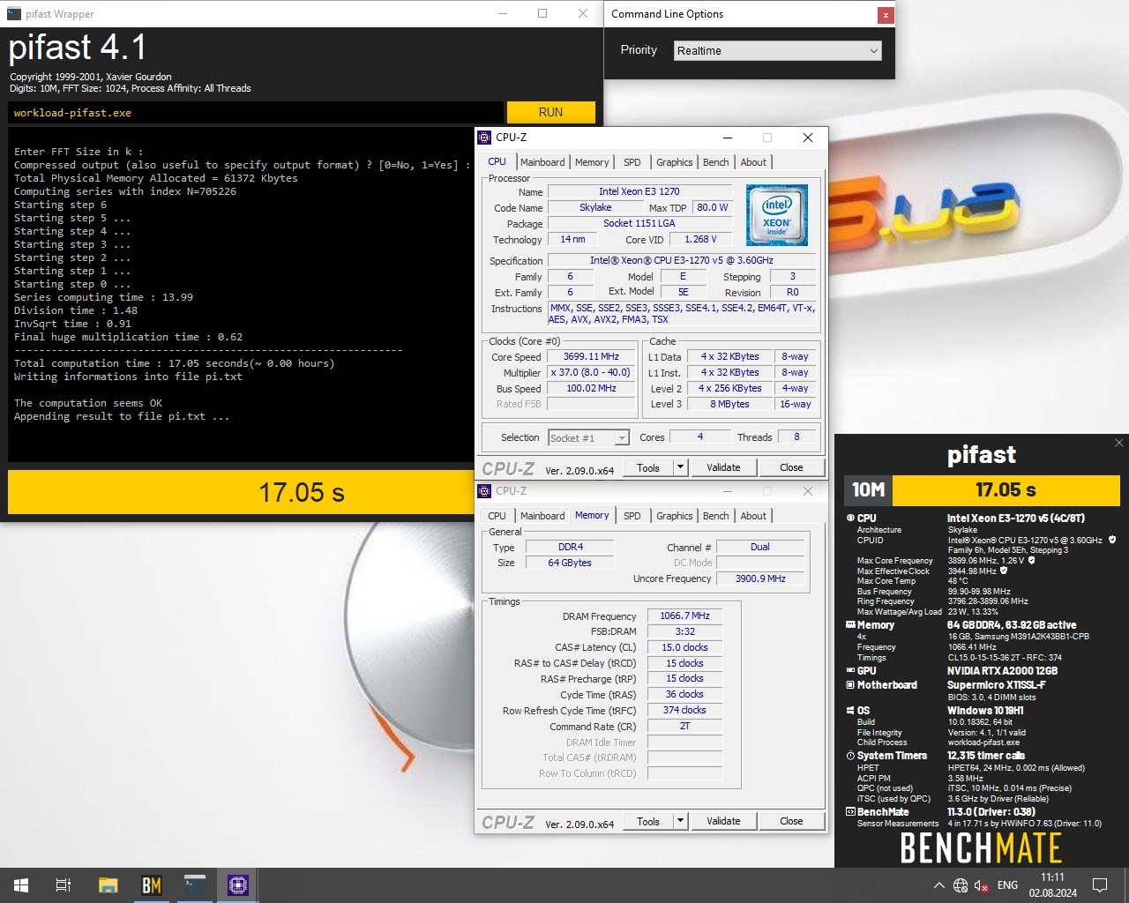Click the yellow RUN button

coord(551,112)
